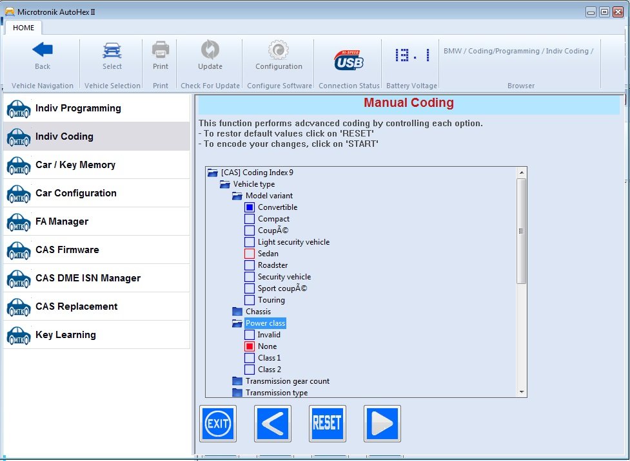Screen dimensions: 630x461
Task: Collapse the Model variant folder
Action: [x=237, y=196]
